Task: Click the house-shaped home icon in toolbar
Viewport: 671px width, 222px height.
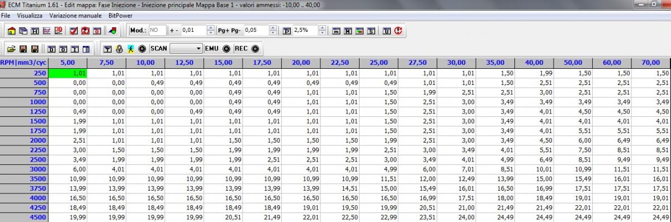Action: click(11, 31)
